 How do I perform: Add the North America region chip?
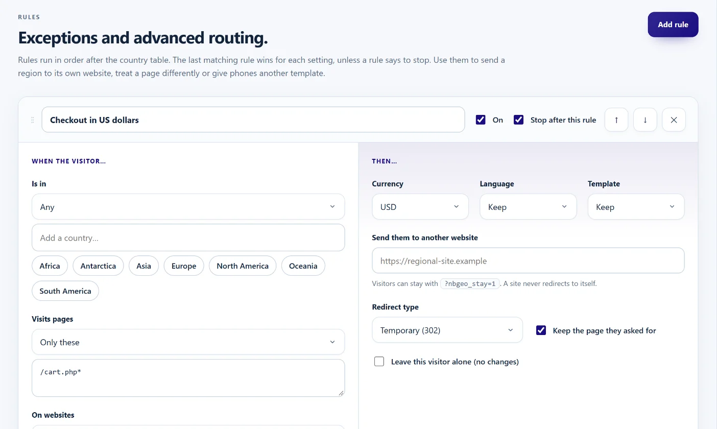[243, 266]
